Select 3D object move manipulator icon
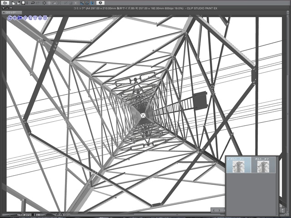 tap(25, 18)
